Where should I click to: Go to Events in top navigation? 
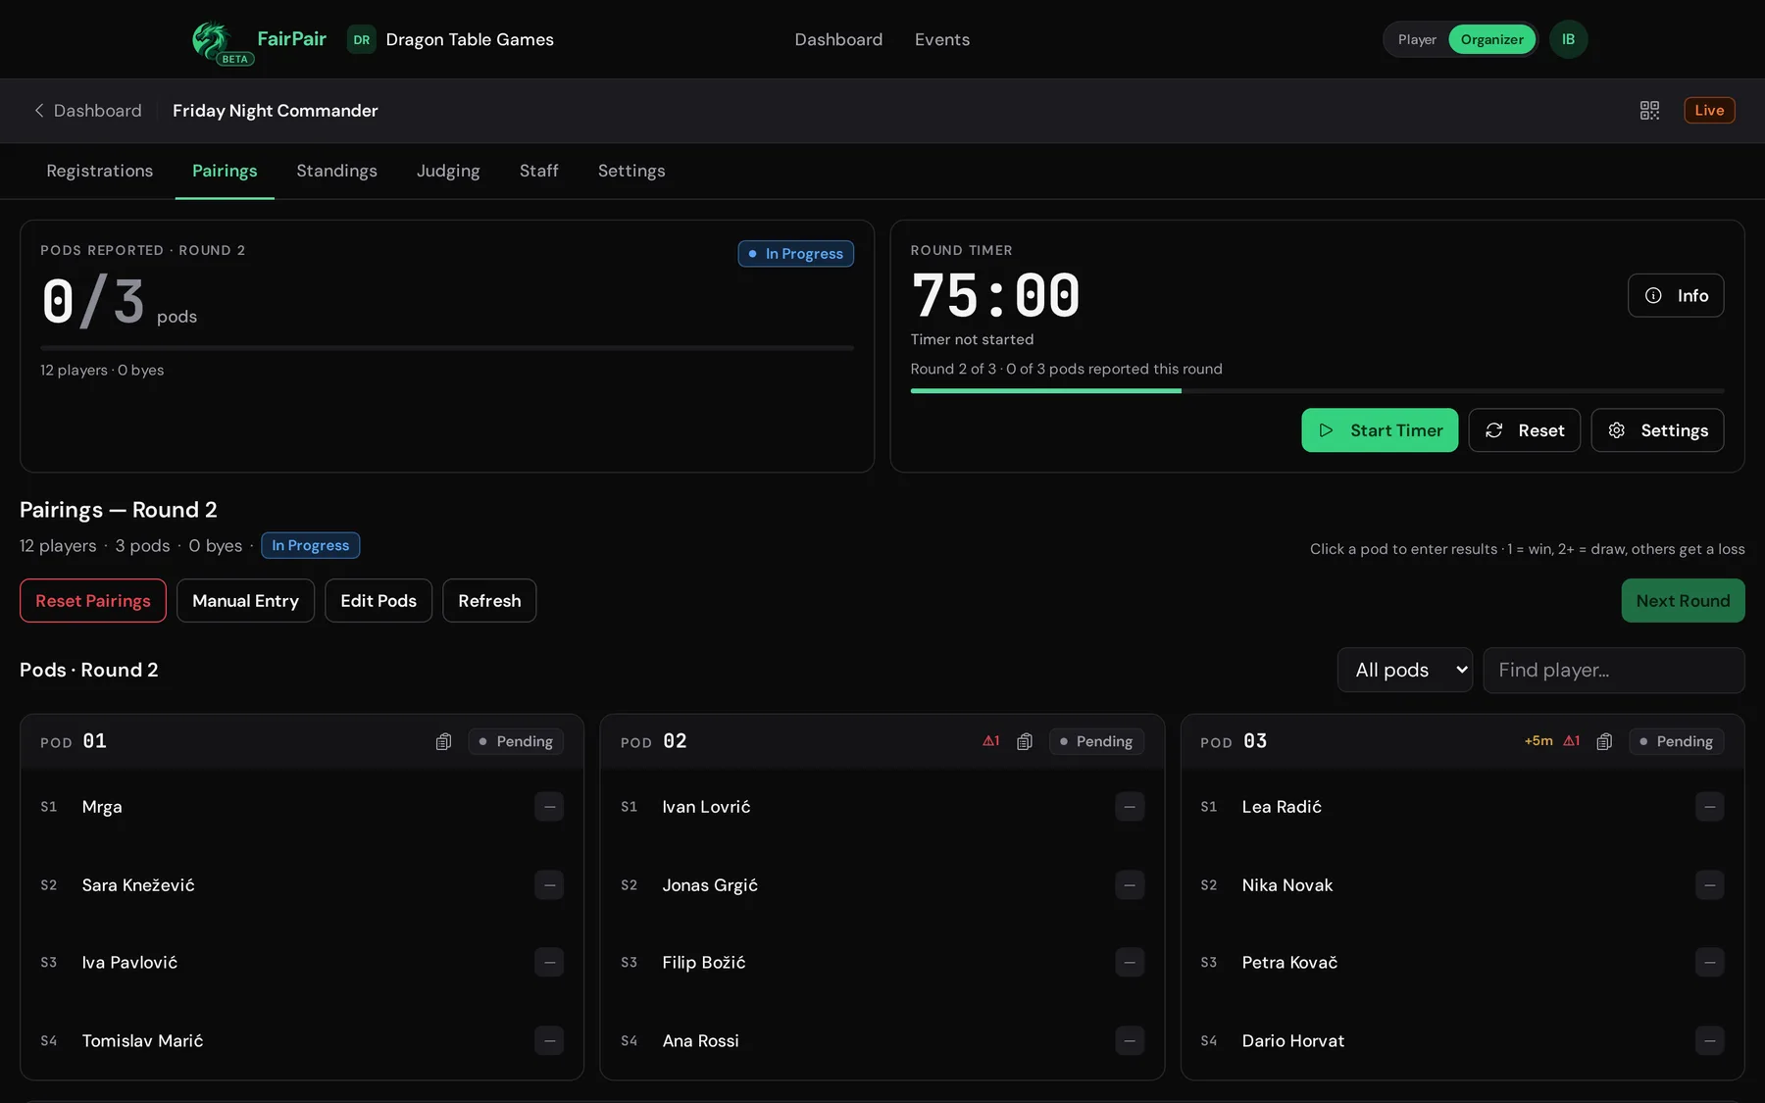pos(941,39)
